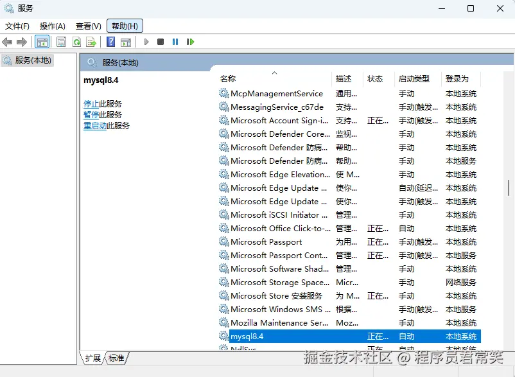This screenshot has width=515, height=377.
Task: Go back with the left arrow toolbar icon
Action: click(x=7, y=42)
